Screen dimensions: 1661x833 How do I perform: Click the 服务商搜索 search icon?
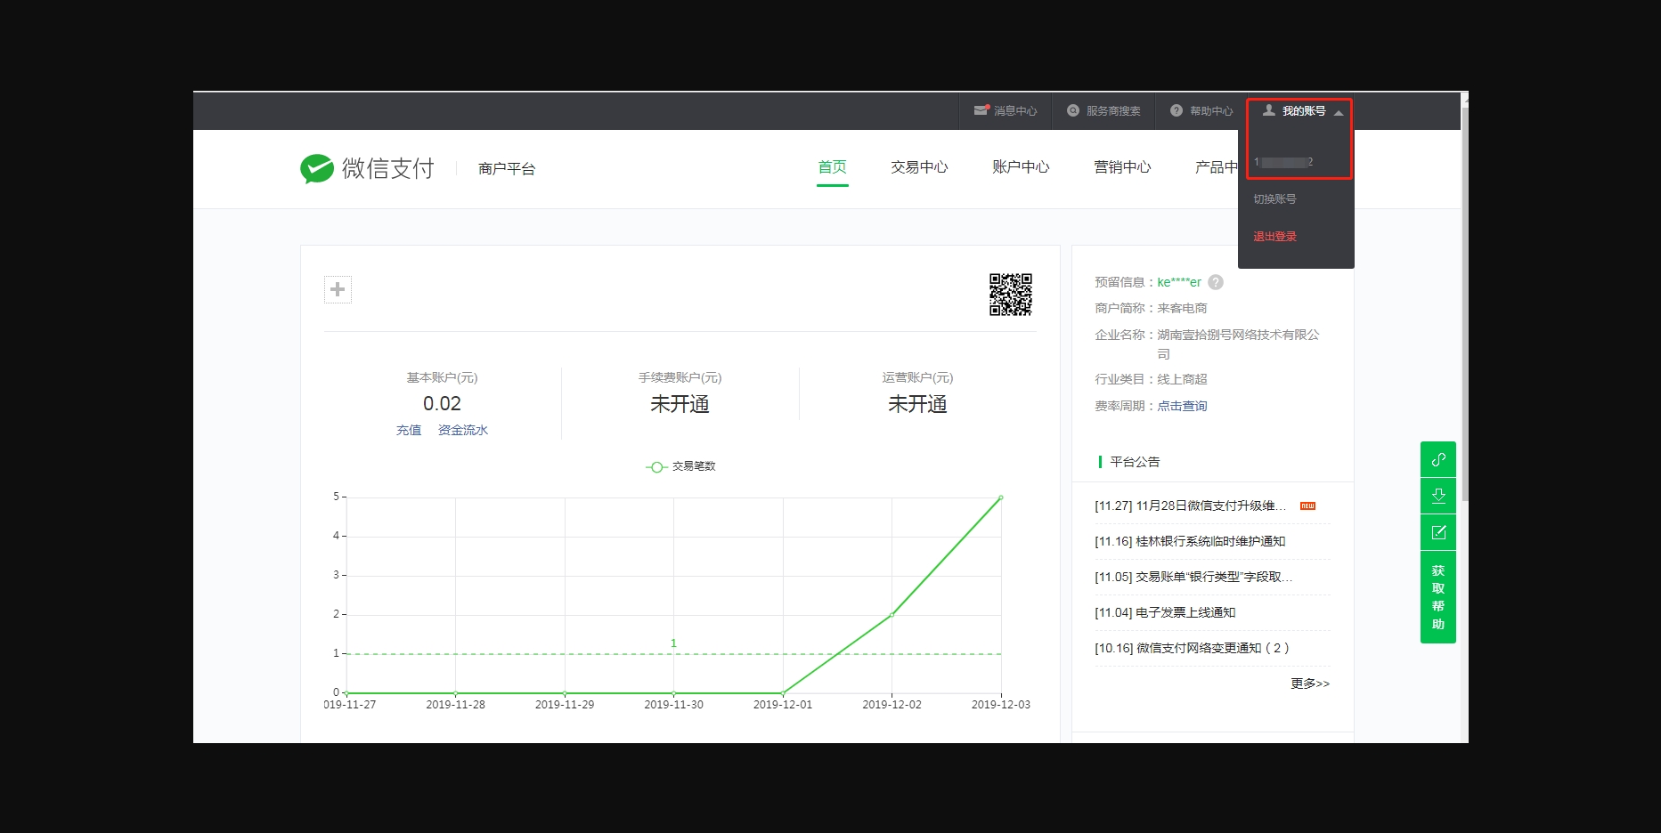pyautogui.click(x=1073, y=110)
